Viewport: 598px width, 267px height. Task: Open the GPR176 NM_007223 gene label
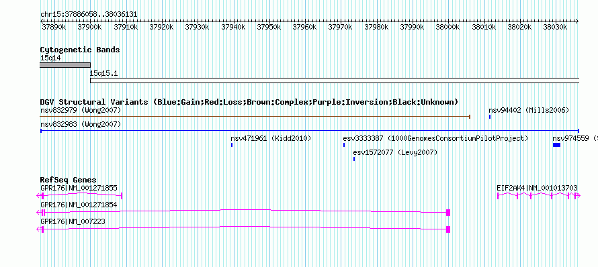coord(73,221)
